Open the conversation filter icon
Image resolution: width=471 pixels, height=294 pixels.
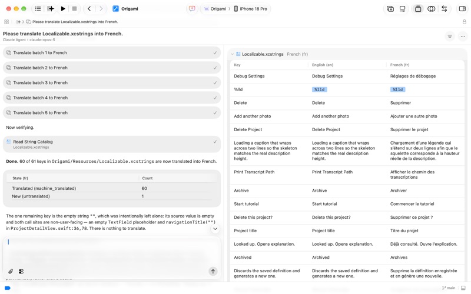[x=450, y=36]
